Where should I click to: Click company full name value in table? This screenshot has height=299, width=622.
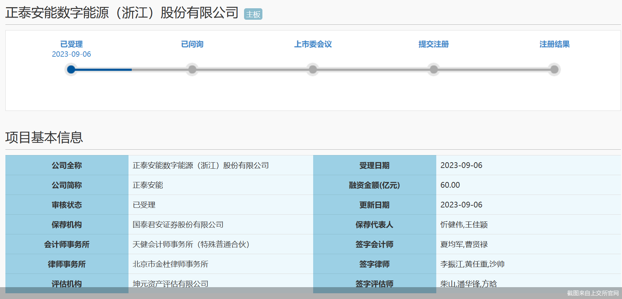(x=201, y=165)
